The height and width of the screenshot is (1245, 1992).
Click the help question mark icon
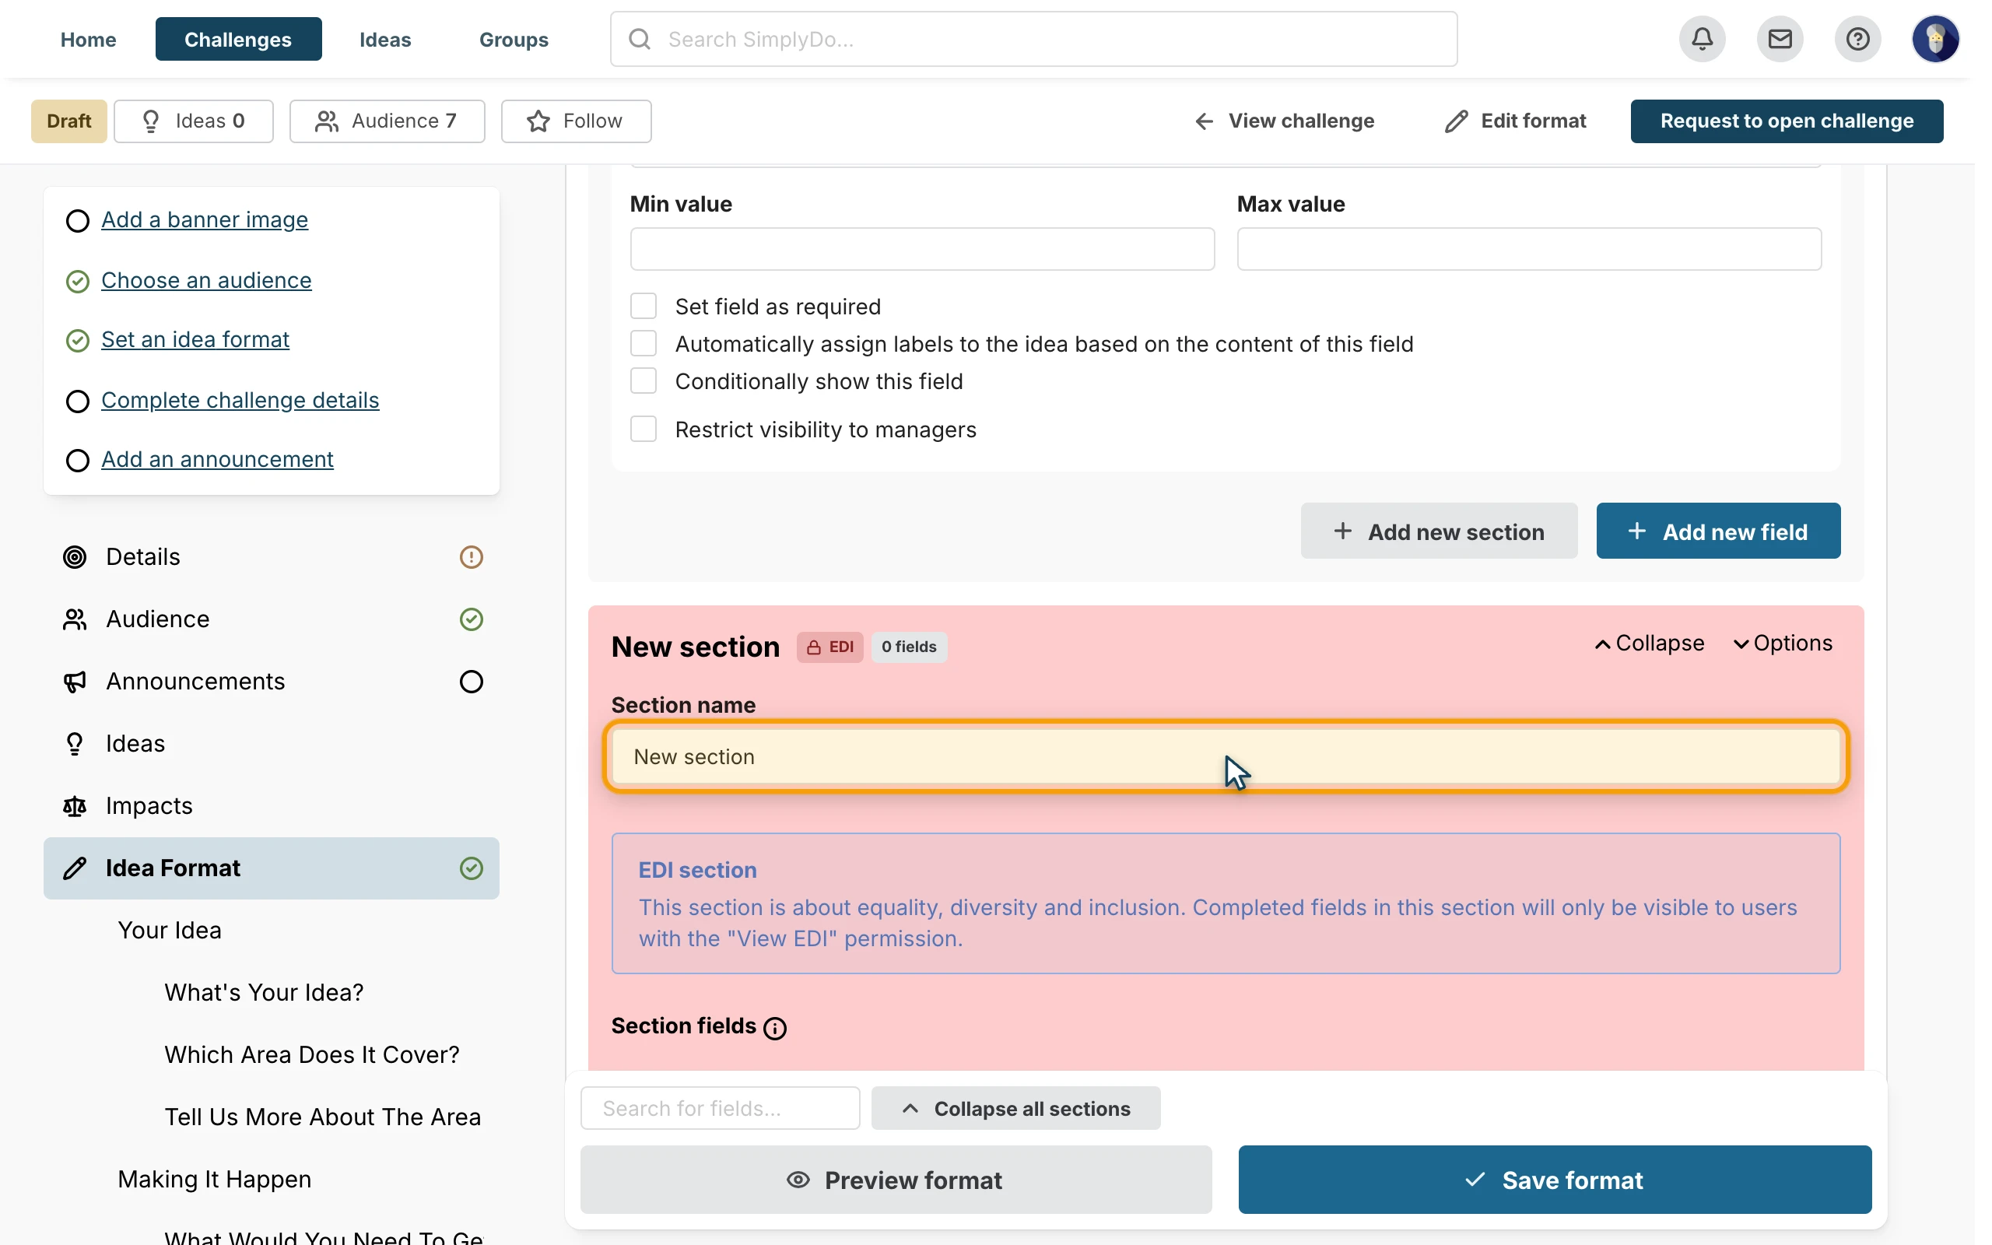click(1857, 39)
